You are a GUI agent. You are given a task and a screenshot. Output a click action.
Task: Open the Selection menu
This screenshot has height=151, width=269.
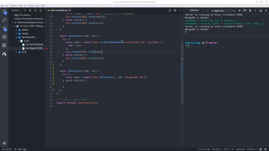pyautogui.click(x=13, y=5)
